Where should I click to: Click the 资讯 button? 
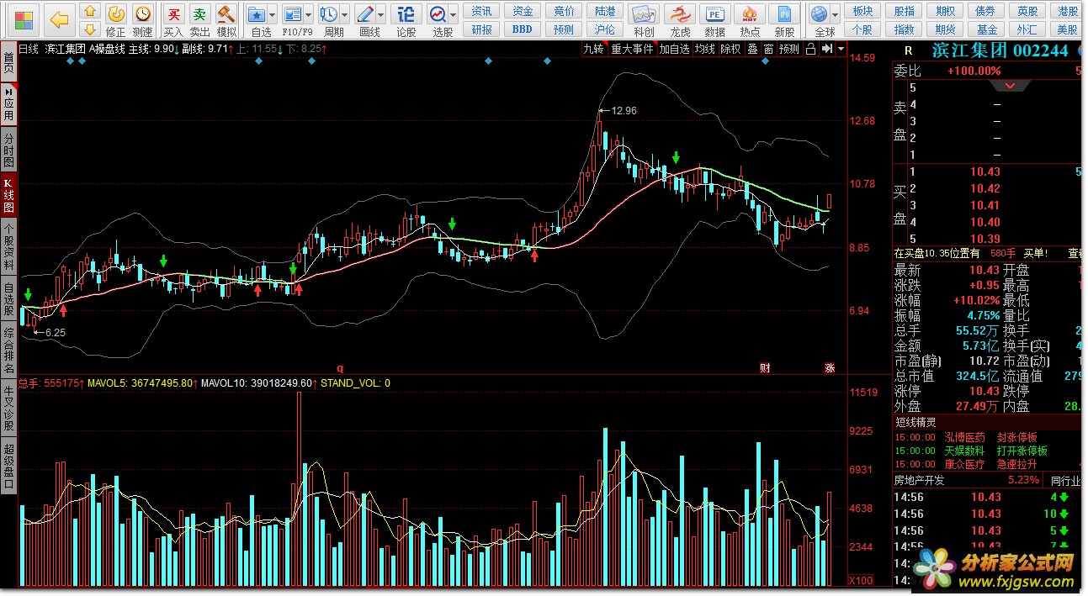[x=482, y=11]
